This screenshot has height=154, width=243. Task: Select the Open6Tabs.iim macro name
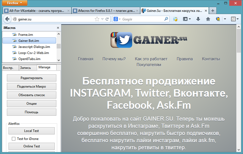[x=29, y=59]
